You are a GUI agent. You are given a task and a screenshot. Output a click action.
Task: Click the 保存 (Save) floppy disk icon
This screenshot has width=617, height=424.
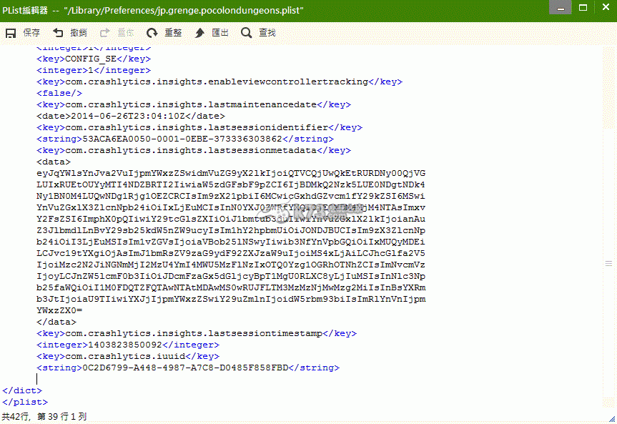(x=11, y=33)
